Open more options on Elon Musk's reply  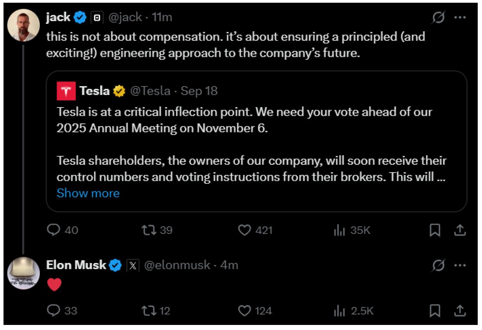click(460, 266)
